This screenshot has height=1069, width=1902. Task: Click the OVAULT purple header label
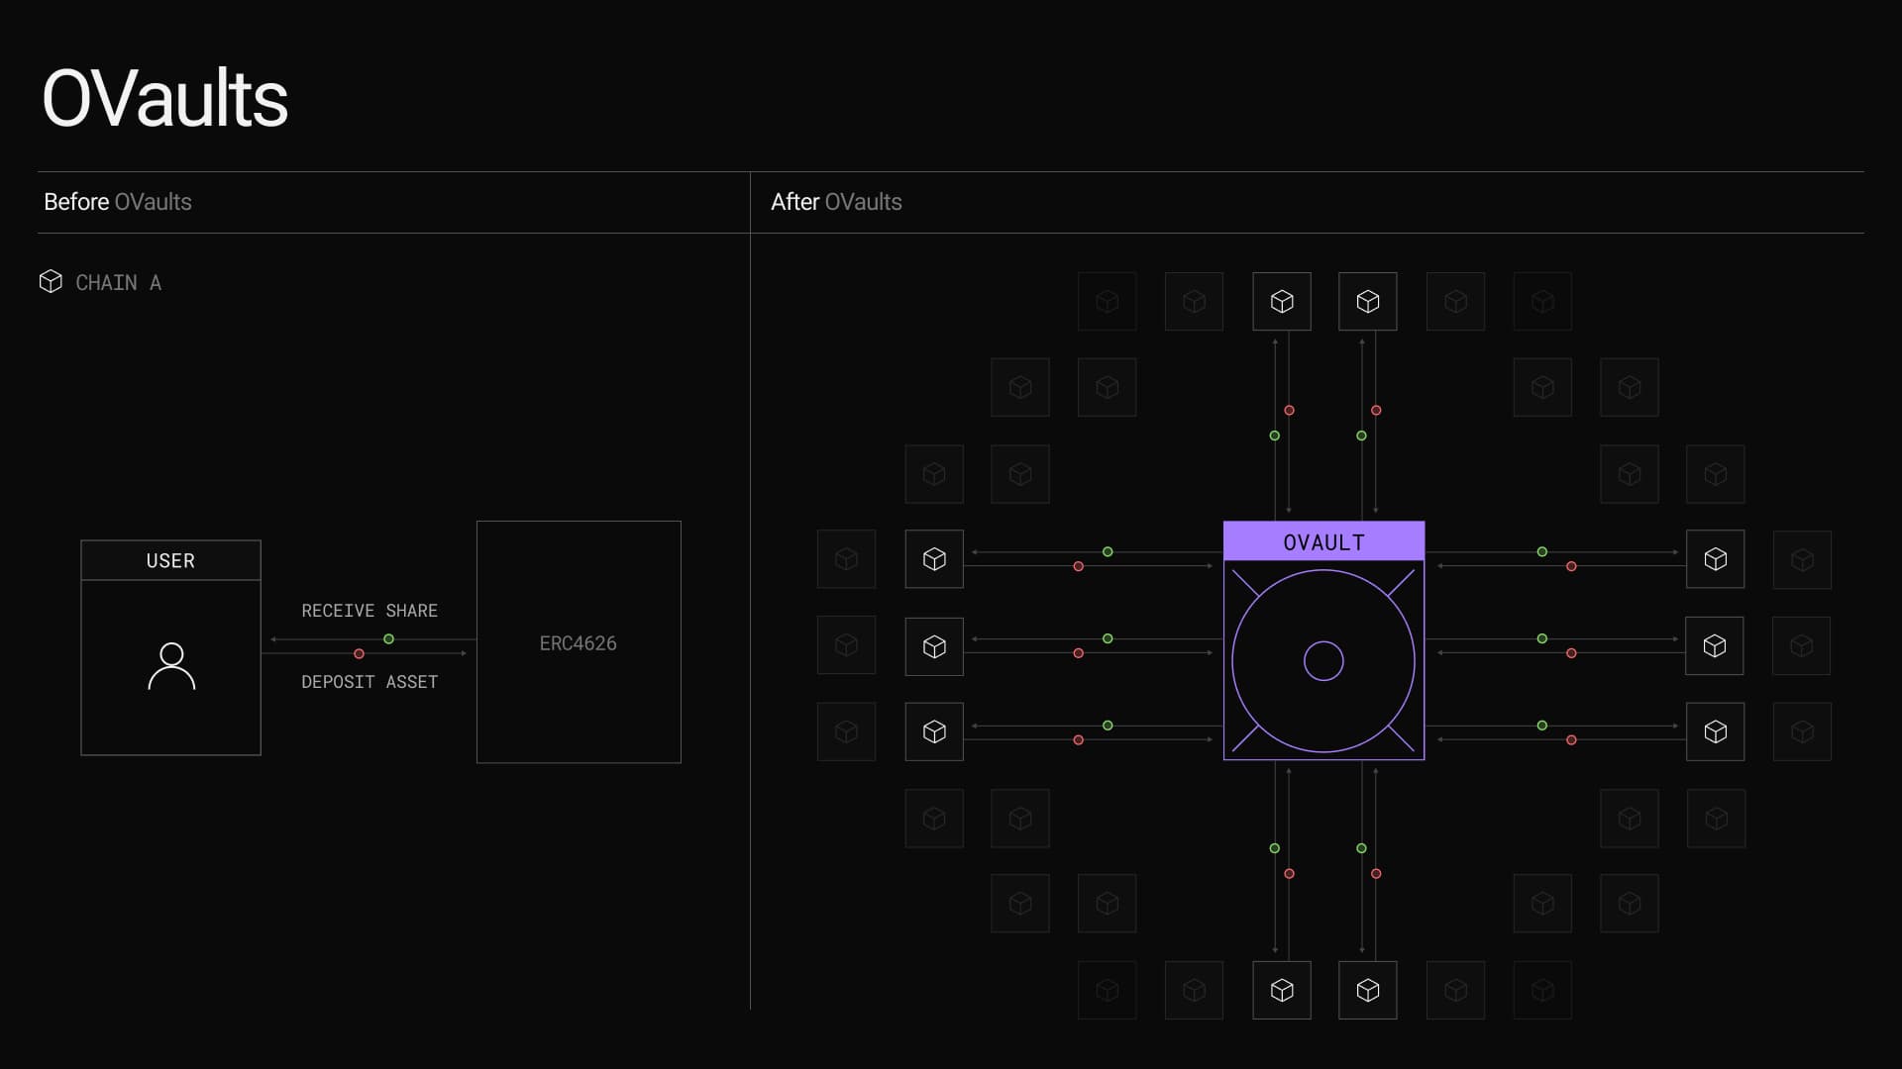(x=1323, y=542)
